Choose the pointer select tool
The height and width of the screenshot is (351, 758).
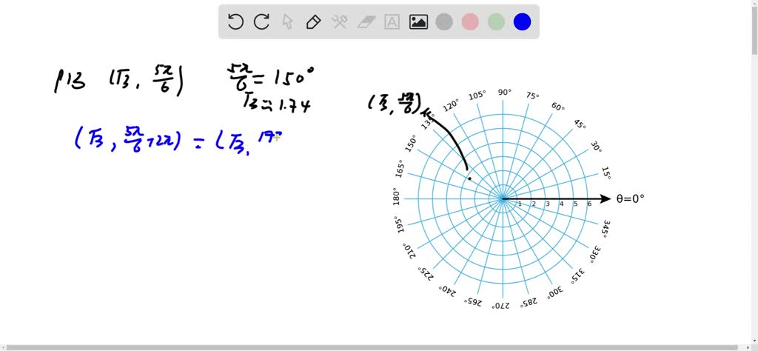coord(288,21)
